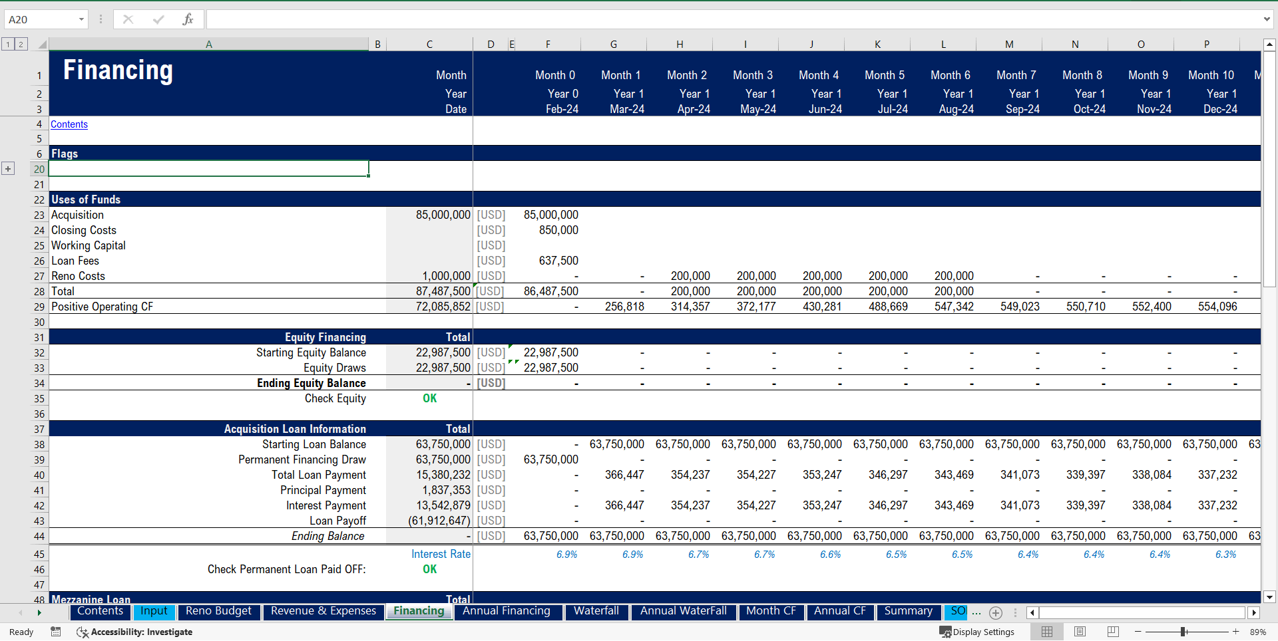1278x641 pixels.
Task: Expand the formula bar chevron
Action: pos(1267,19)
